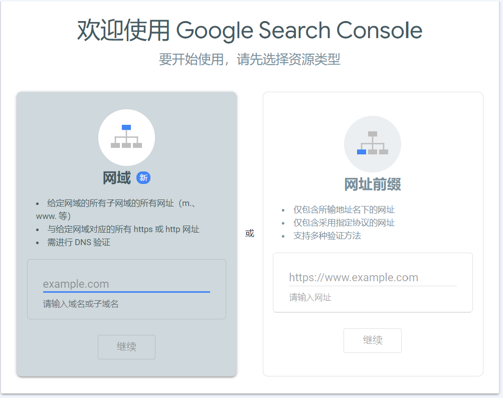Image resolution: width=503 pixels, height=398 pixels.
Task: Type-focus the example.com domain input field
Action: pyautogui.click(x=126, y=284)
